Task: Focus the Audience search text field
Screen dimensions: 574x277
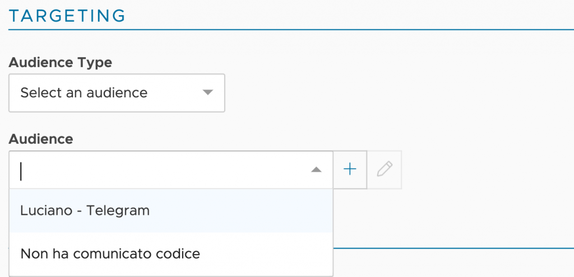Action: [x=161, y=170]
